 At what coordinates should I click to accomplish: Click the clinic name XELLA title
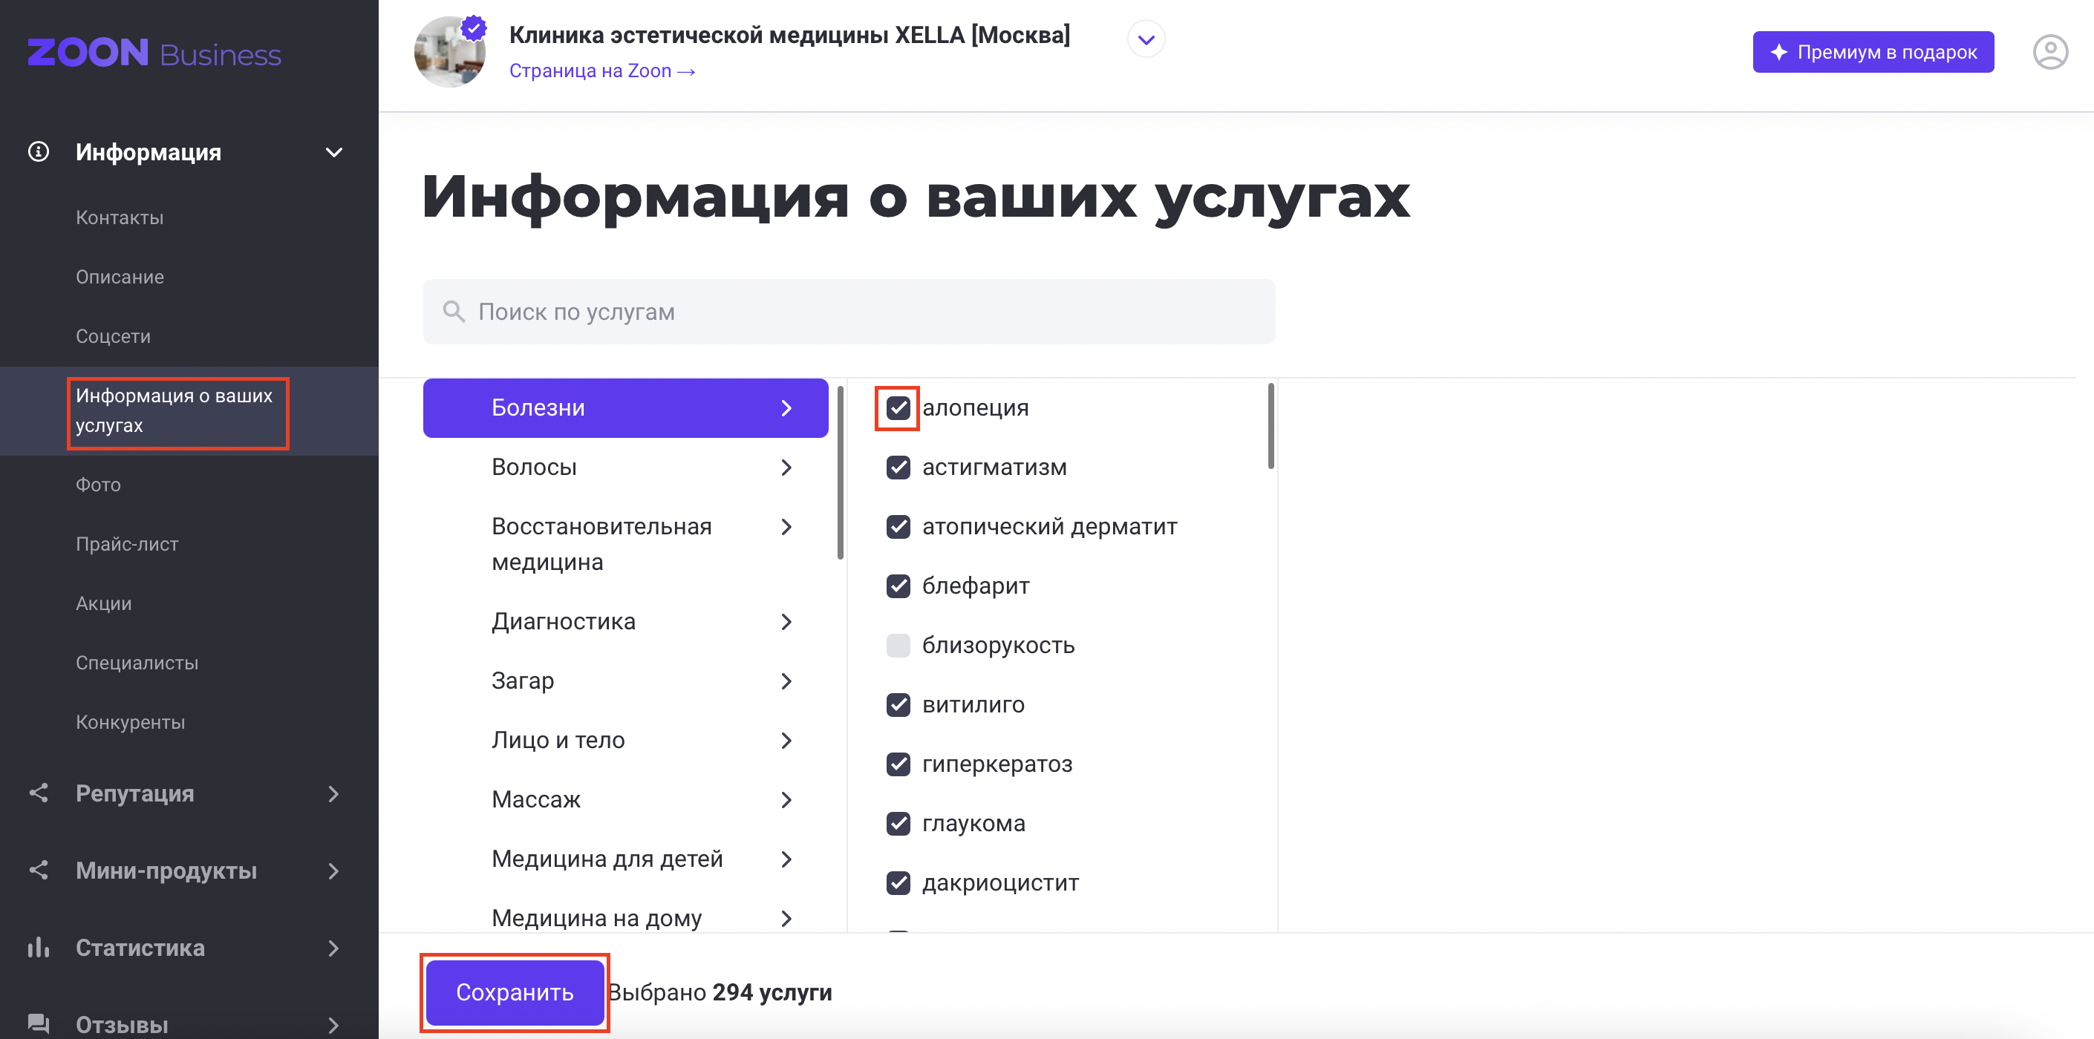789,35
